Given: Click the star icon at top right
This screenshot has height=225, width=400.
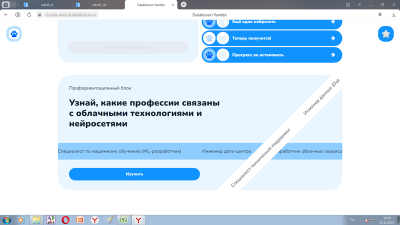Looking at the screenshot, I should 385,34.
